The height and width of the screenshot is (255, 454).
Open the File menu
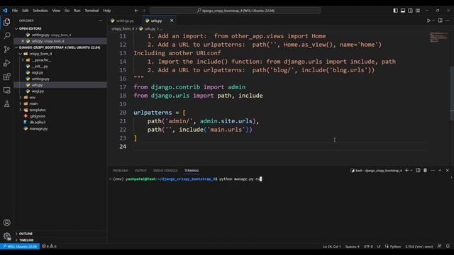pos(15,11)
